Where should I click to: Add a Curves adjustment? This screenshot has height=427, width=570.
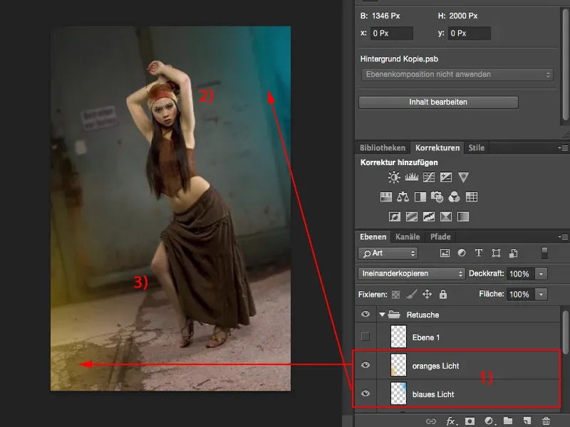(429, 177)
